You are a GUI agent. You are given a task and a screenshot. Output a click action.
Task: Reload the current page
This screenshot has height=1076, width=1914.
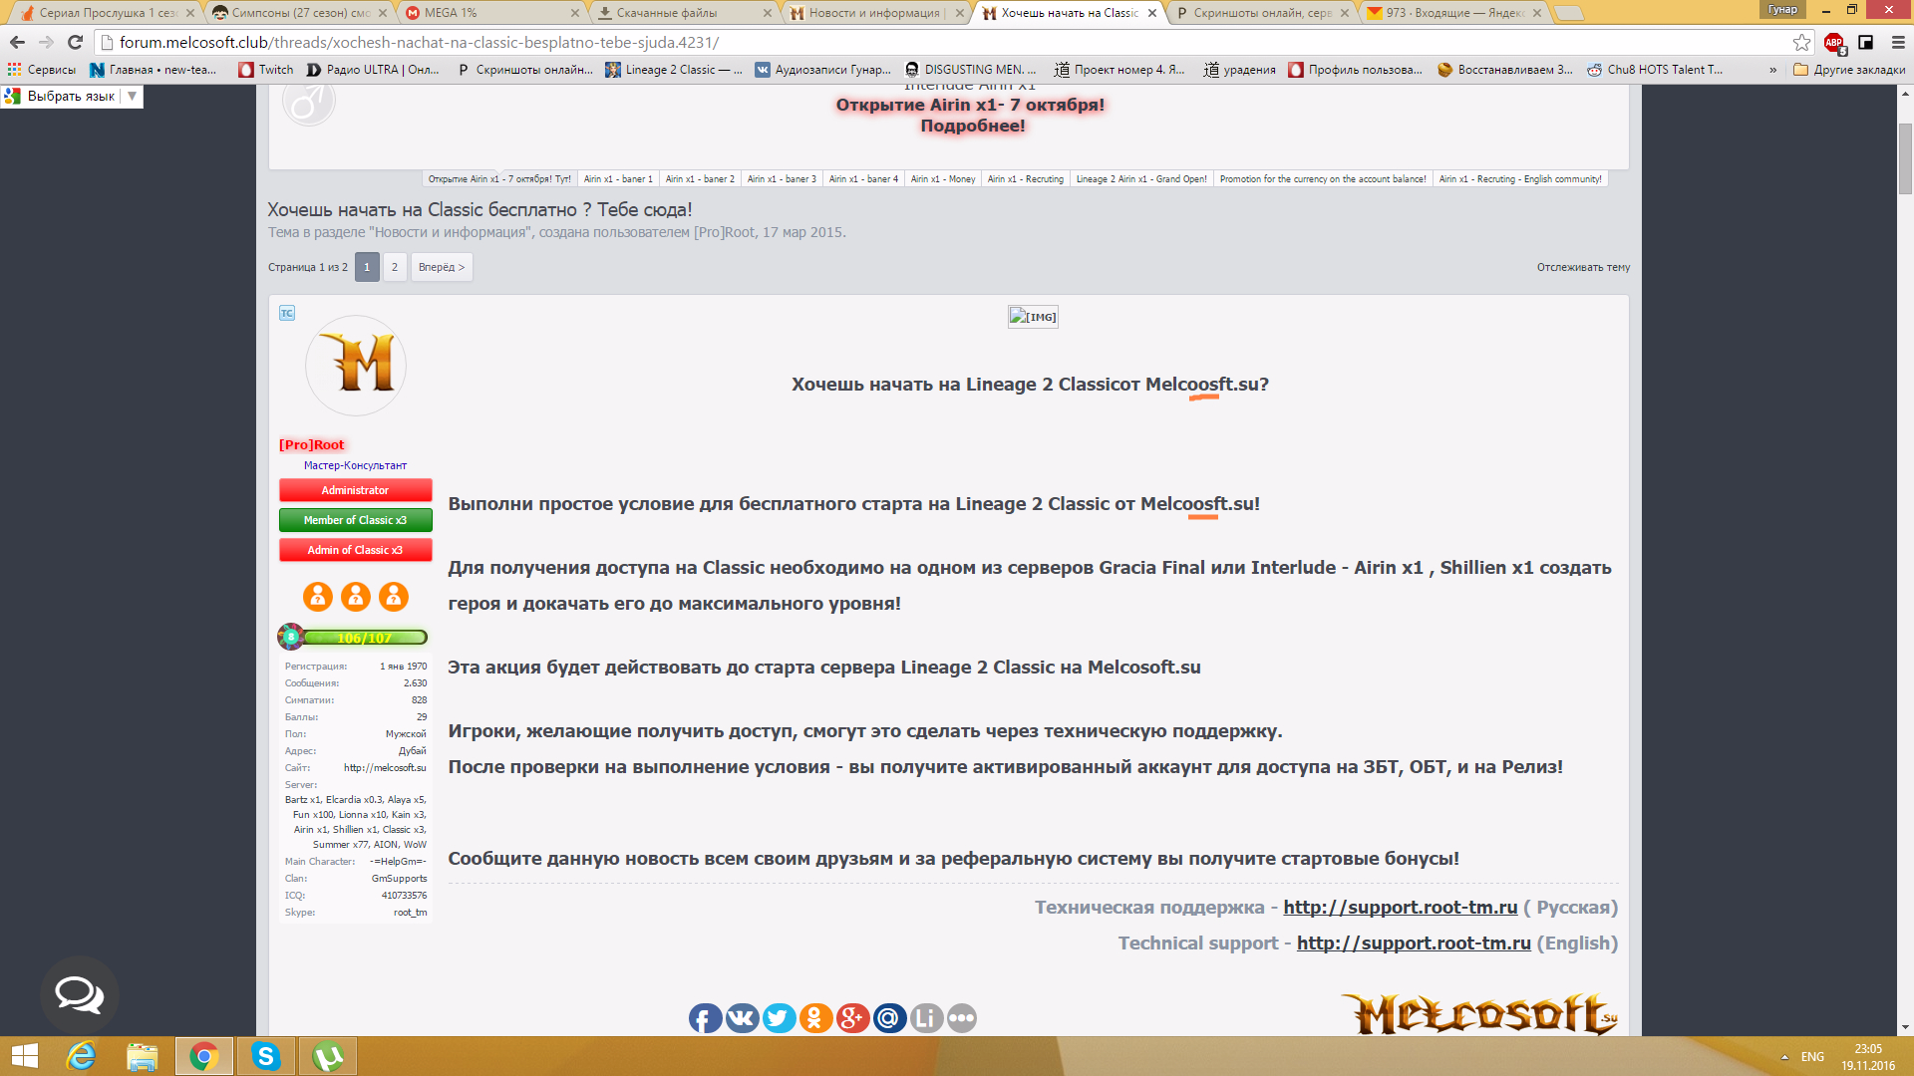pyautogui.click(x=75, y=42)
